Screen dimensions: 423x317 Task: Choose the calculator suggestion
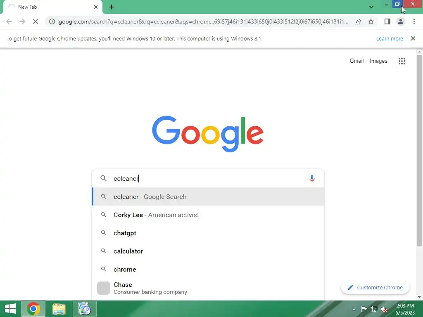(208, 251)
